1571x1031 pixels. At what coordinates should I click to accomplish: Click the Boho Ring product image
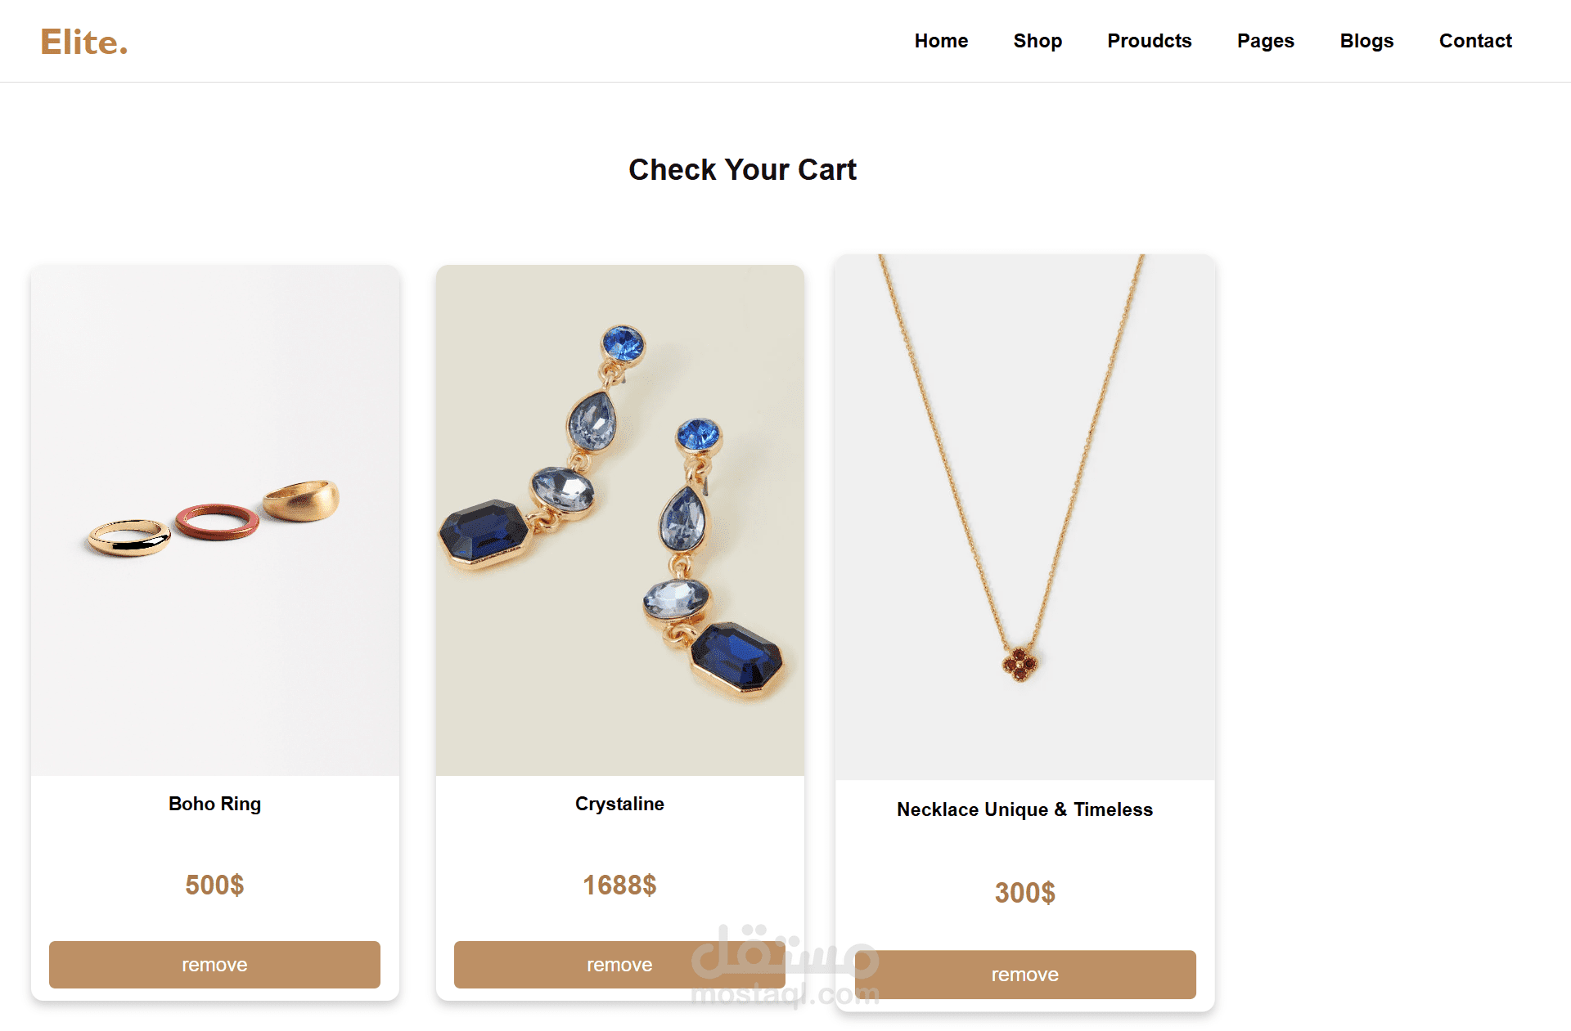coord(215,520)
